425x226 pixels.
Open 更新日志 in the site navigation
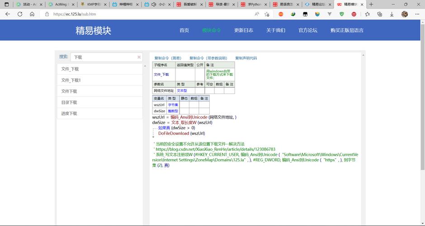[x=244, y=30]
